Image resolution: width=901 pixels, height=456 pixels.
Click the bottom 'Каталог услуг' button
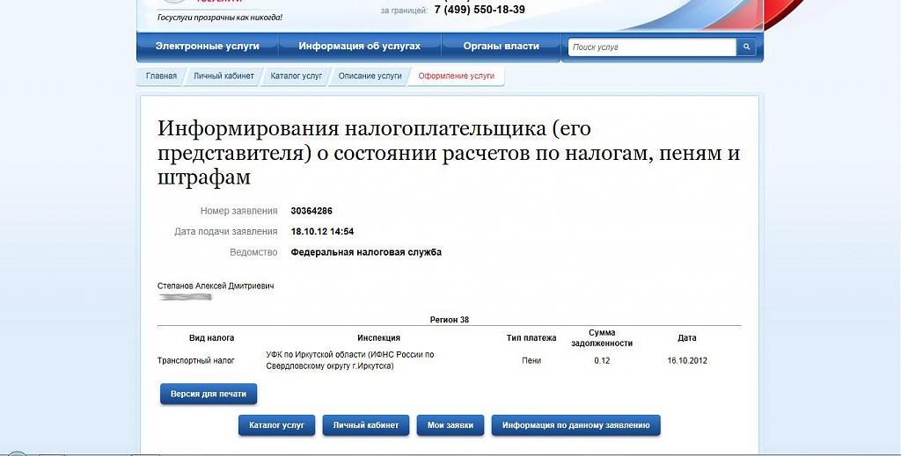coord(277,425)
